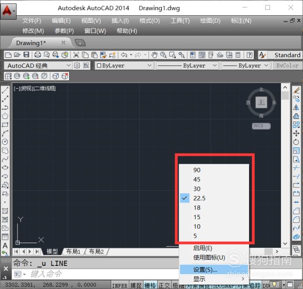The image size is (303, 289).
Task: Click the Move modify tool
Action: click(x=296, y=133)
